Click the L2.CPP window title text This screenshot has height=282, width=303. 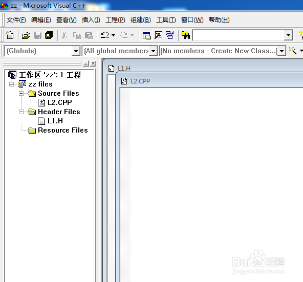pyautogui.click(x=140, y=81)
